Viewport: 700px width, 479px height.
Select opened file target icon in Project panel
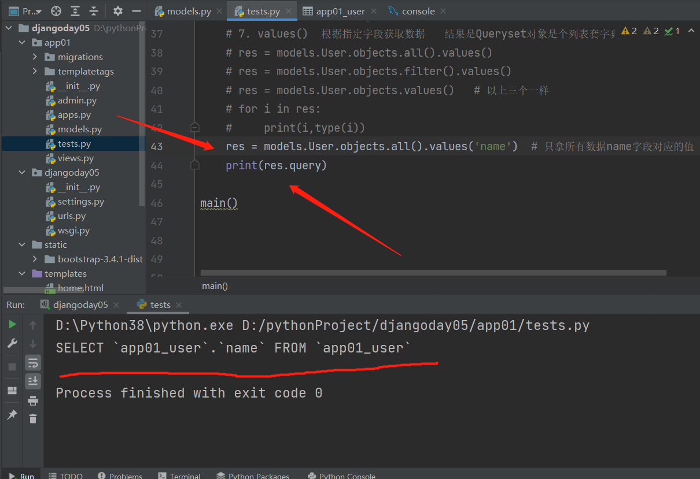tap(56, 11)
